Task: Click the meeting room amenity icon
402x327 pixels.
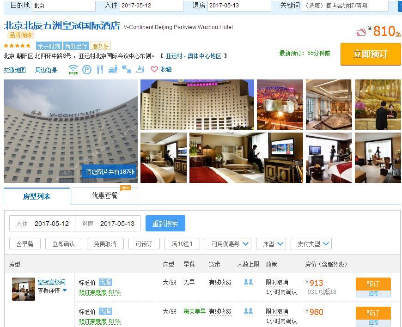Action: [140, 69]
